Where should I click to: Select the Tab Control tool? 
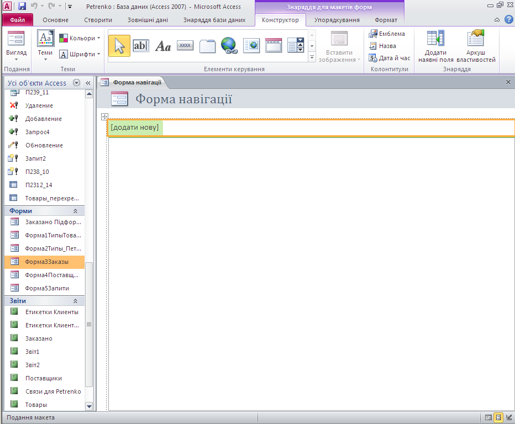point(207,46)
